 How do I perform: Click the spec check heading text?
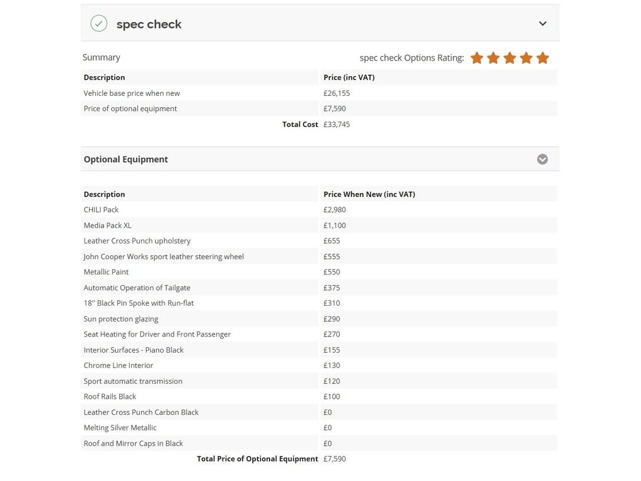click(x=149, y=24)
